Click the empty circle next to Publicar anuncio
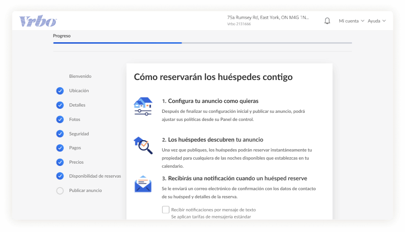The height and width of the screenshot is (232, 405). (x=60, y=191)
